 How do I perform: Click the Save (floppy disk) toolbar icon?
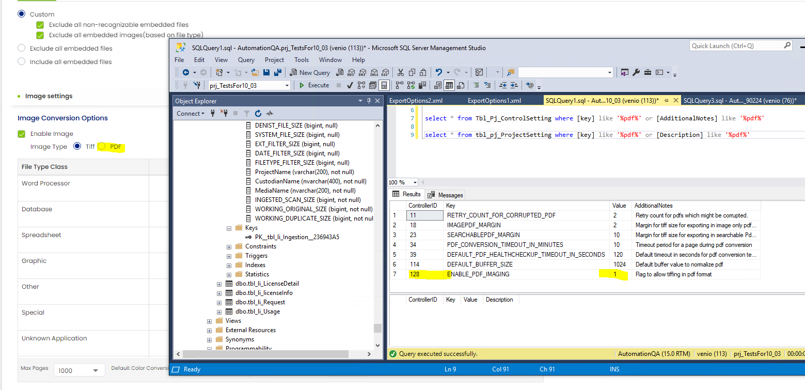tap(266, 73)
